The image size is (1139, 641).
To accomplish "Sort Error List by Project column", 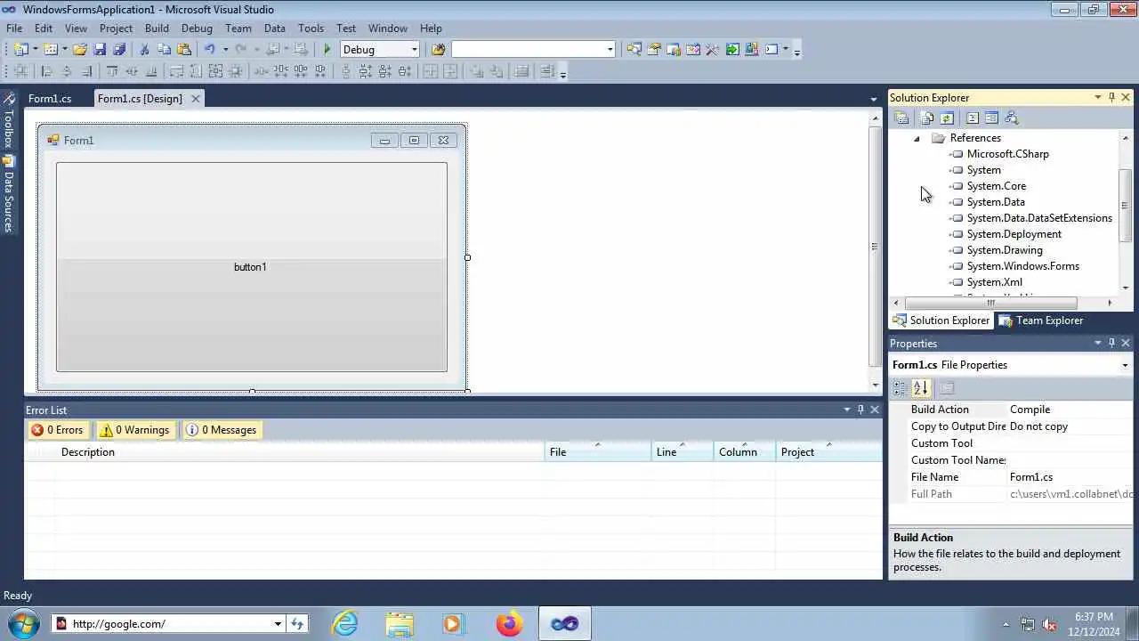I will click(828, 452).
